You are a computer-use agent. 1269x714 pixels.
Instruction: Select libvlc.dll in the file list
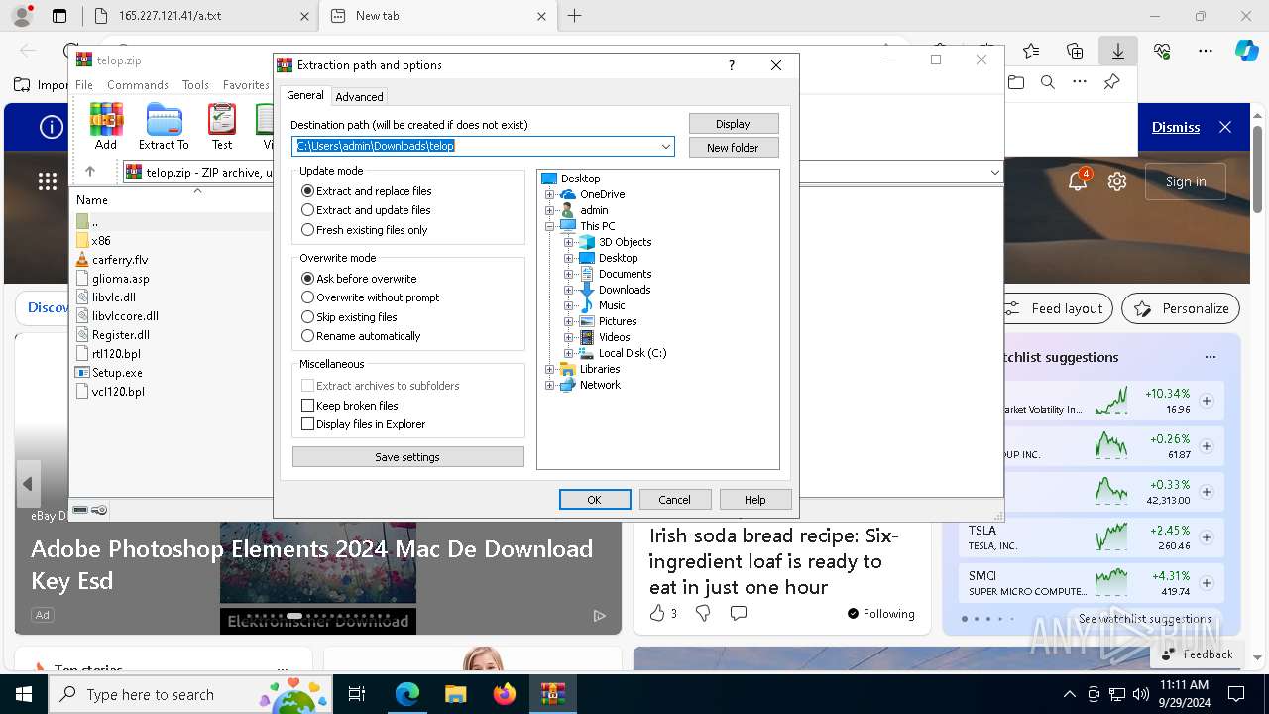click(106, 297)
